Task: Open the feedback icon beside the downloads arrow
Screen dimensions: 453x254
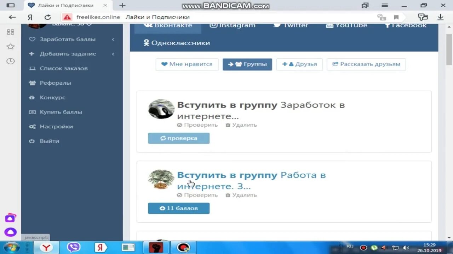Action: click(x=423, y=17)
